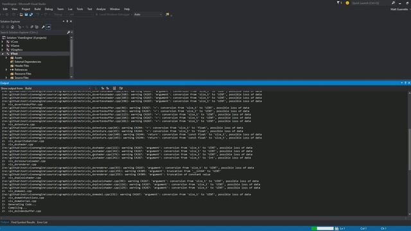Click Clear All icon in Output toolbar

[x=114, y=89]
